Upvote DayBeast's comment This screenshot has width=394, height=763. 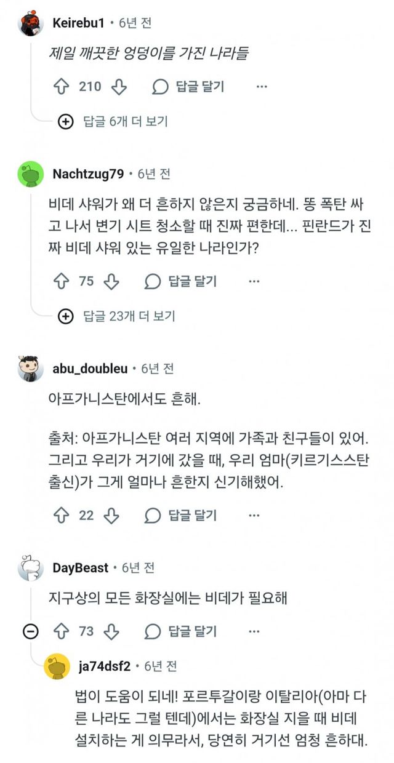[62, 631]
